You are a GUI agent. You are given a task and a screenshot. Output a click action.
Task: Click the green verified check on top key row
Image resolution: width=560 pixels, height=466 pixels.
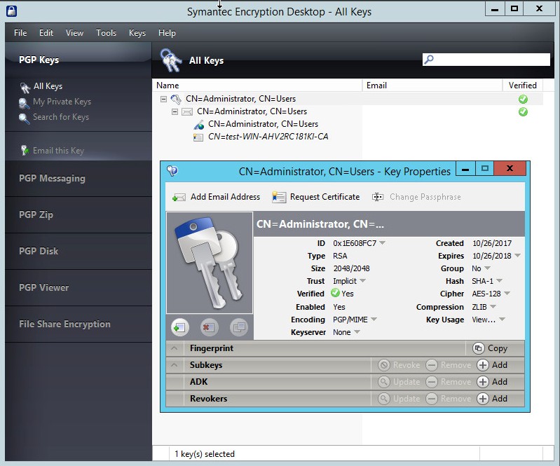tap(523, 99)
